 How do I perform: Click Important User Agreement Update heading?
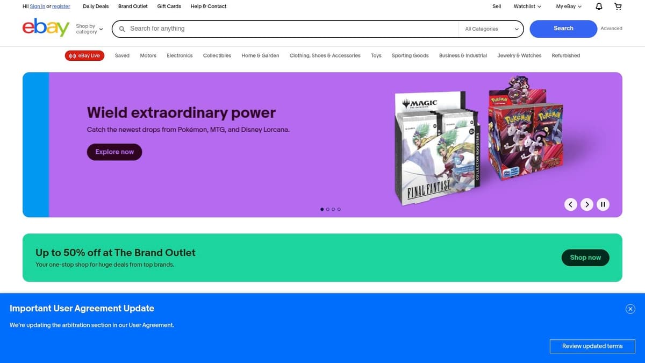tap(82, 309)
